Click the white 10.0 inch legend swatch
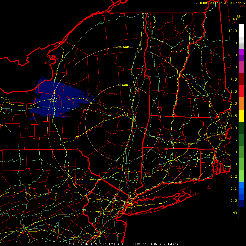 [241, 31]
